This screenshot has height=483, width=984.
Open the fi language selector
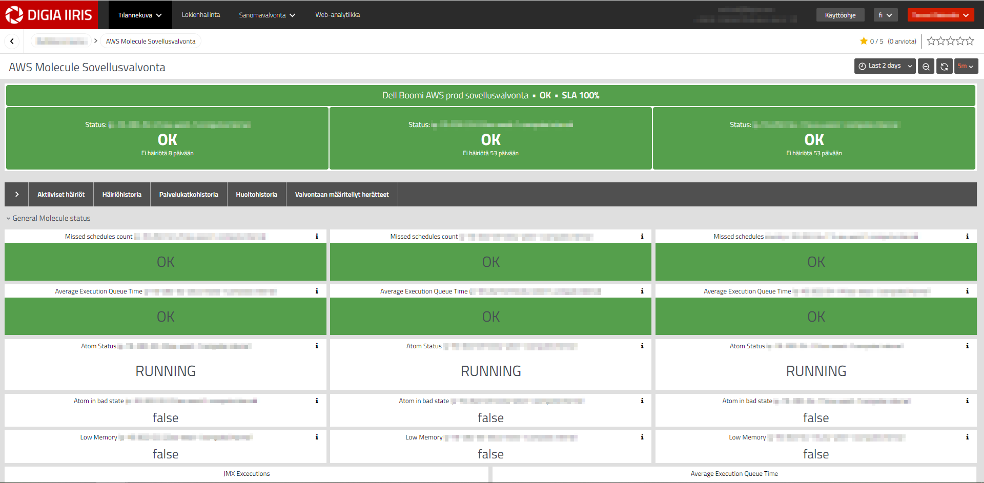coord(886,15)
